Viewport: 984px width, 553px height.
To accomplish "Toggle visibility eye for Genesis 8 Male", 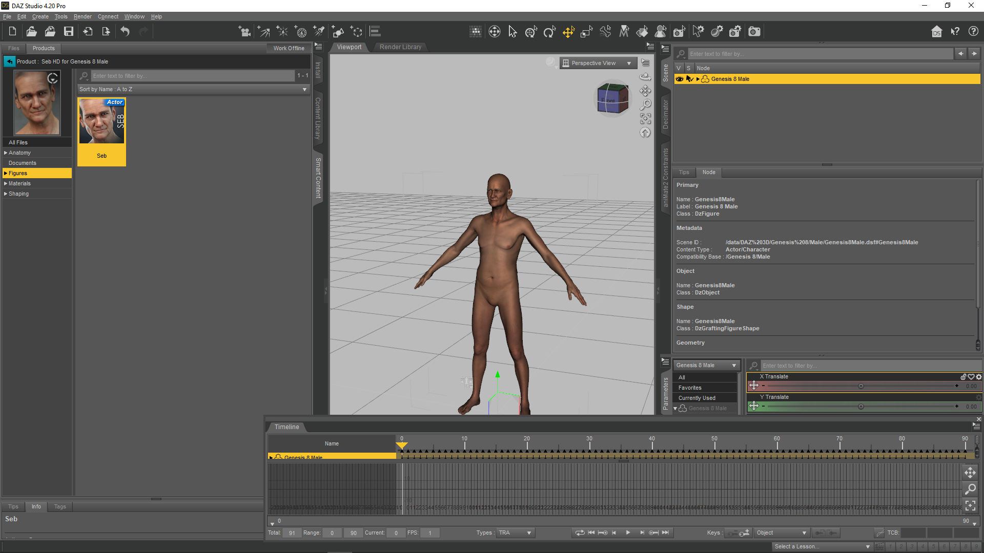I will click(680, 79).
